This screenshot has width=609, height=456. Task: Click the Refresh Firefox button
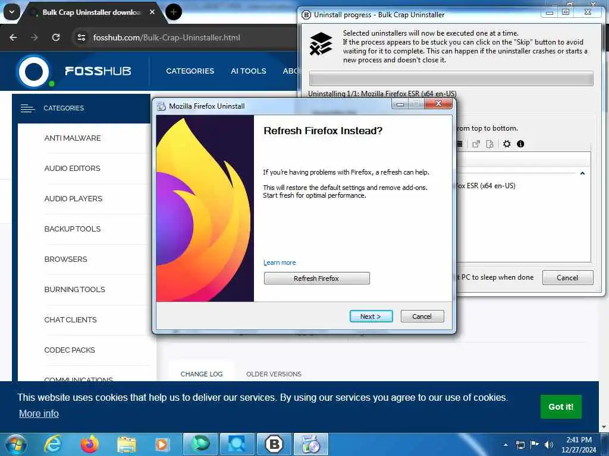(x=316, y=278)
